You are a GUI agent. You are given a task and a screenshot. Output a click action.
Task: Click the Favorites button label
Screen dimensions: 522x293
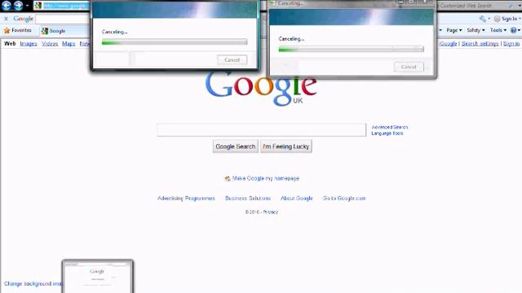pos(21,30)
